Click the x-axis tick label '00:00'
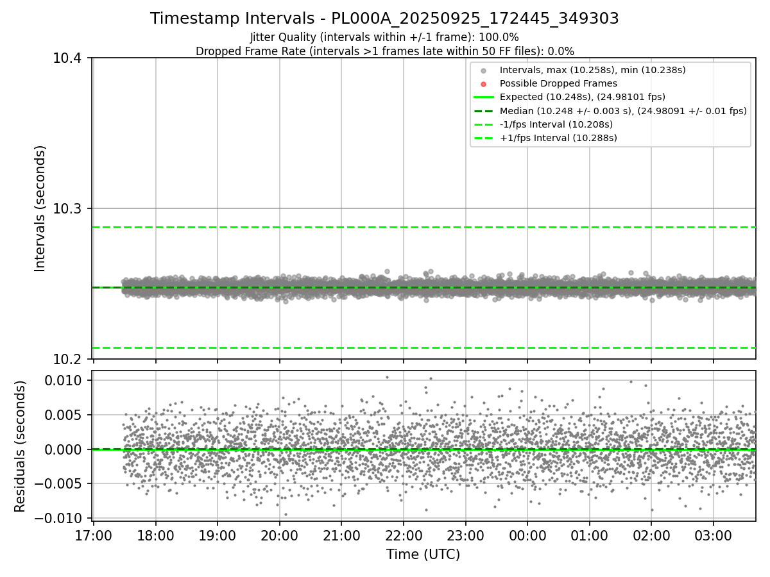770x577 pixels. [527, 535]
